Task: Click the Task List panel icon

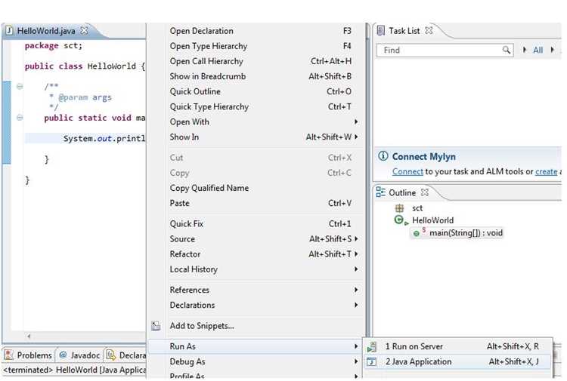Action: (381, 31)
